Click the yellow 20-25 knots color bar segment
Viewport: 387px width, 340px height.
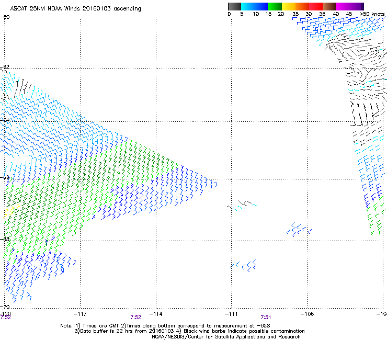point(289,6)
